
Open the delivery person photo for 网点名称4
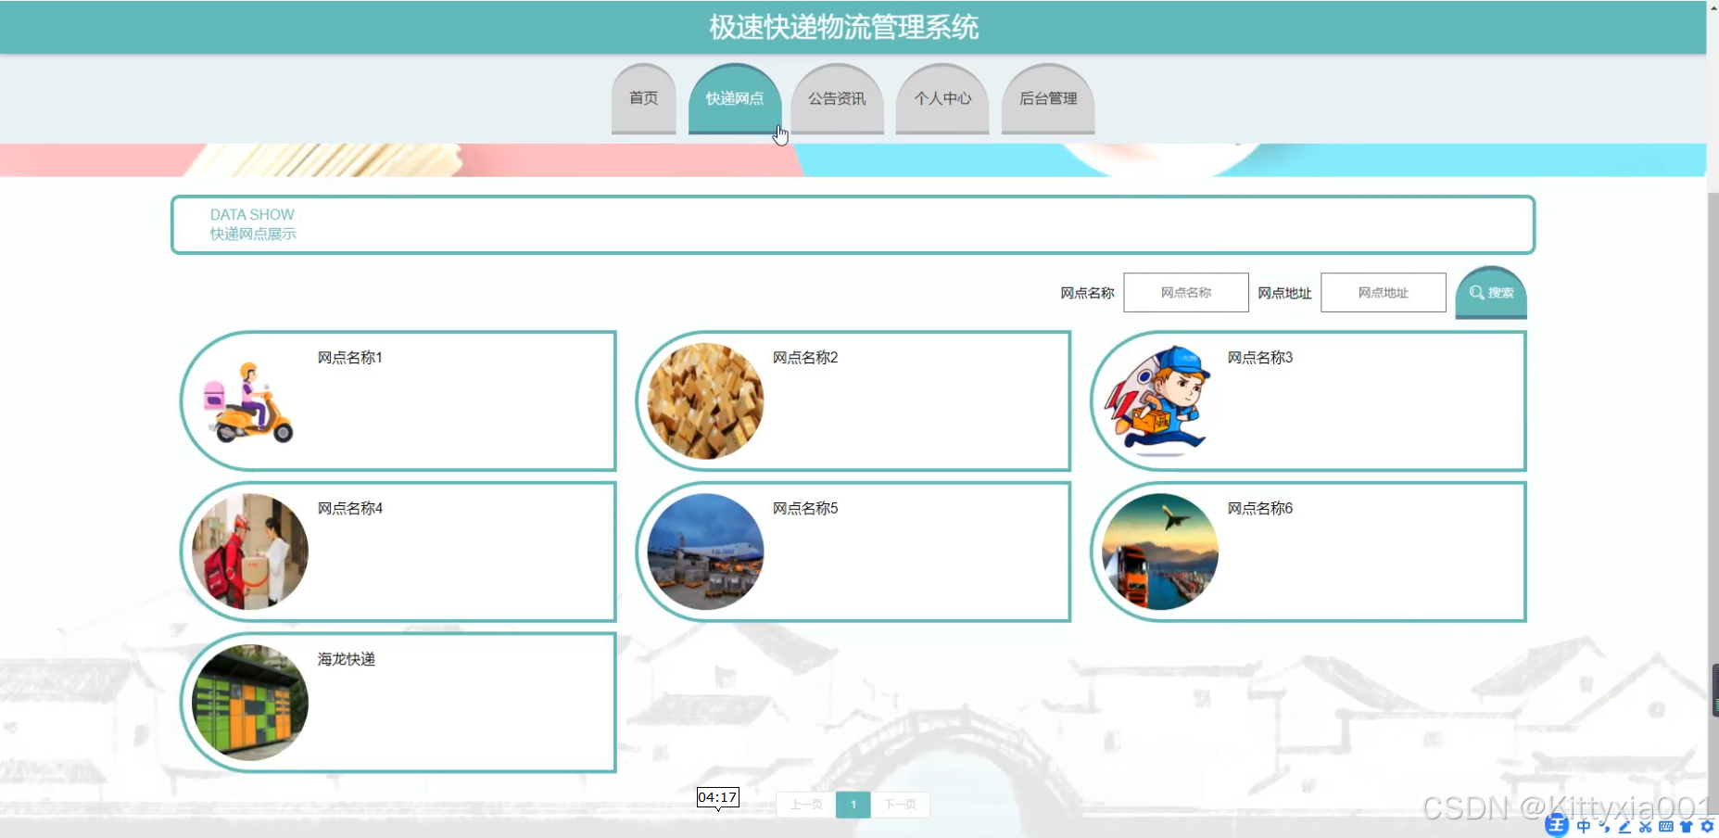click(x=249, y=552)
